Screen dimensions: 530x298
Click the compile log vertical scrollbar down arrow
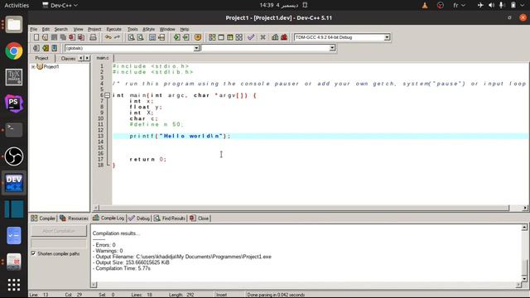[x=524, y=278]
